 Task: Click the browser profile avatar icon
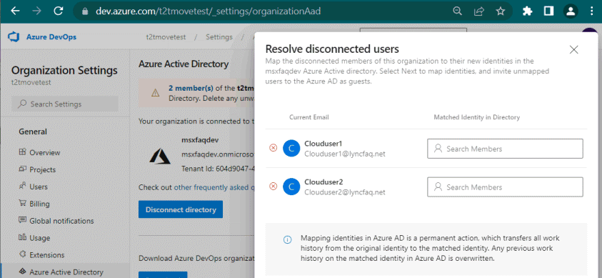click(x=571, y=11)
